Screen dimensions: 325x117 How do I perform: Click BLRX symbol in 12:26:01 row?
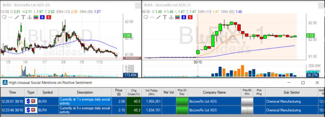click(x=43, y=101)
